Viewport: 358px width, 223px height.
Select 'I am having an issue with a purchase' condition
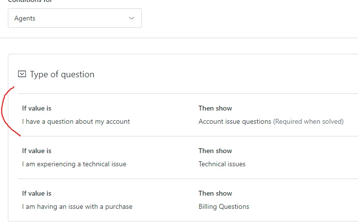pos(77,206)
